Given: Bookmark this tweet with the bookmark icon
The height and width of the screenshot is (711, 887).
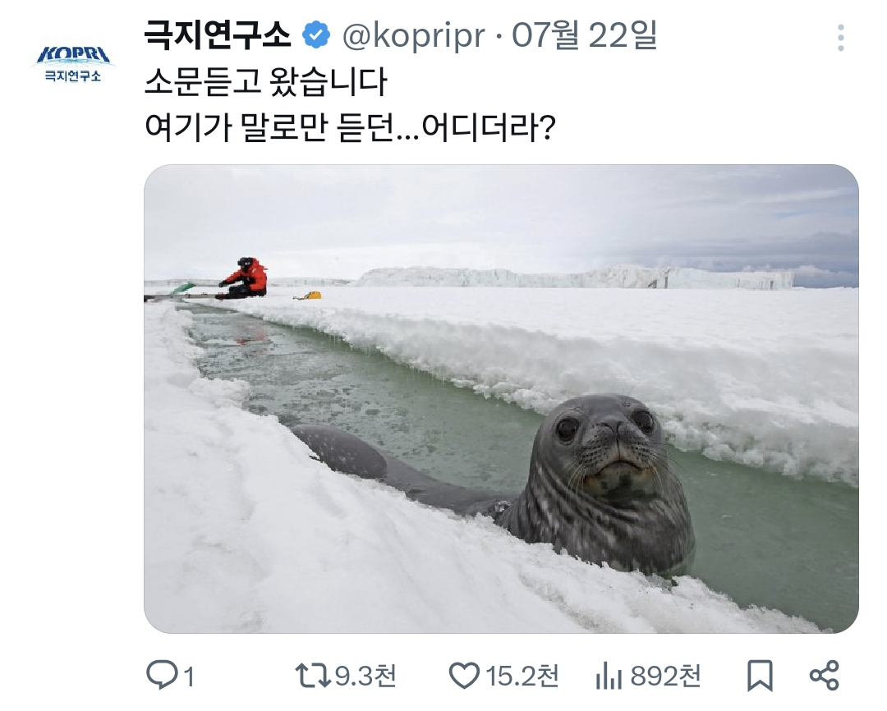Looking at the screenshot, I should pos(760,676).
